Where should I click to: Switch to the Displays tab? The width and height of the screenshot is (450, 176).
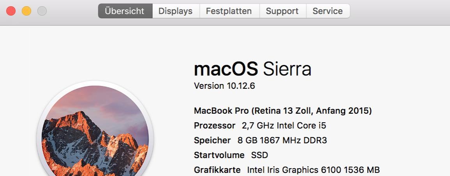tap(176, 11)
